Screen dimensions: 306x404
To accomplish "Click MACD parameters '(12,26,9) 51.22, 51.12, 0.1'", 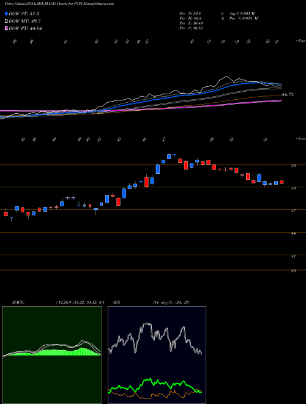I will (80, 302).
